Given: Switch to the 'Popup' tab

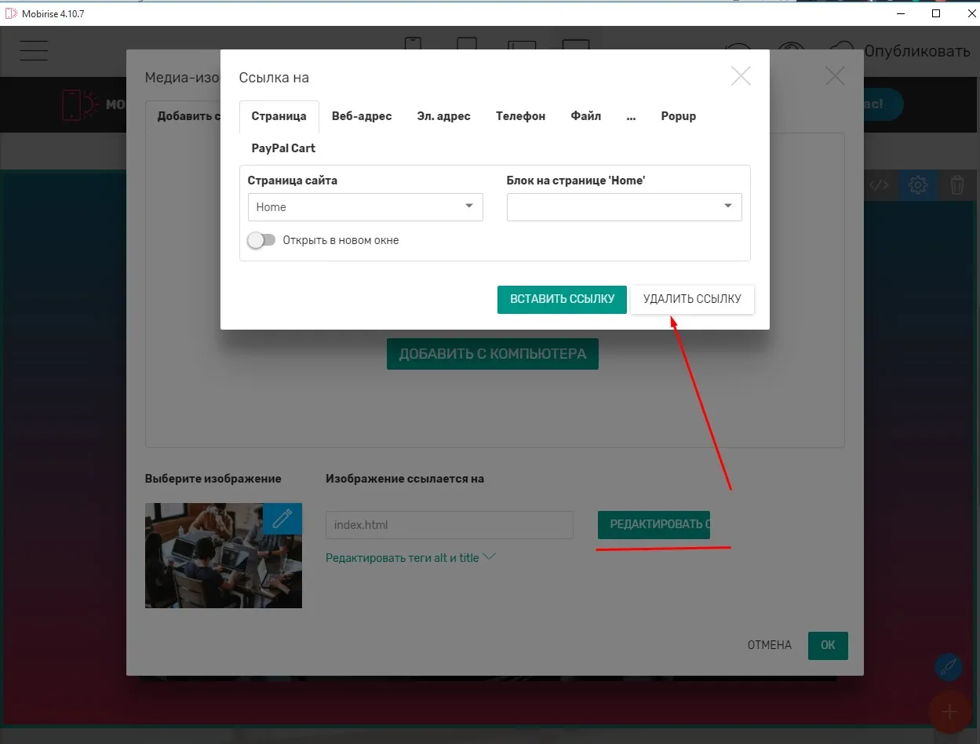Looking at the screenshot, I should tap(679, 116).
